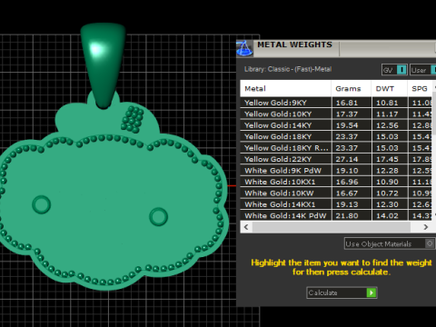
Task: Click the Metal Weights scale icon
Action: click(244, 48)
